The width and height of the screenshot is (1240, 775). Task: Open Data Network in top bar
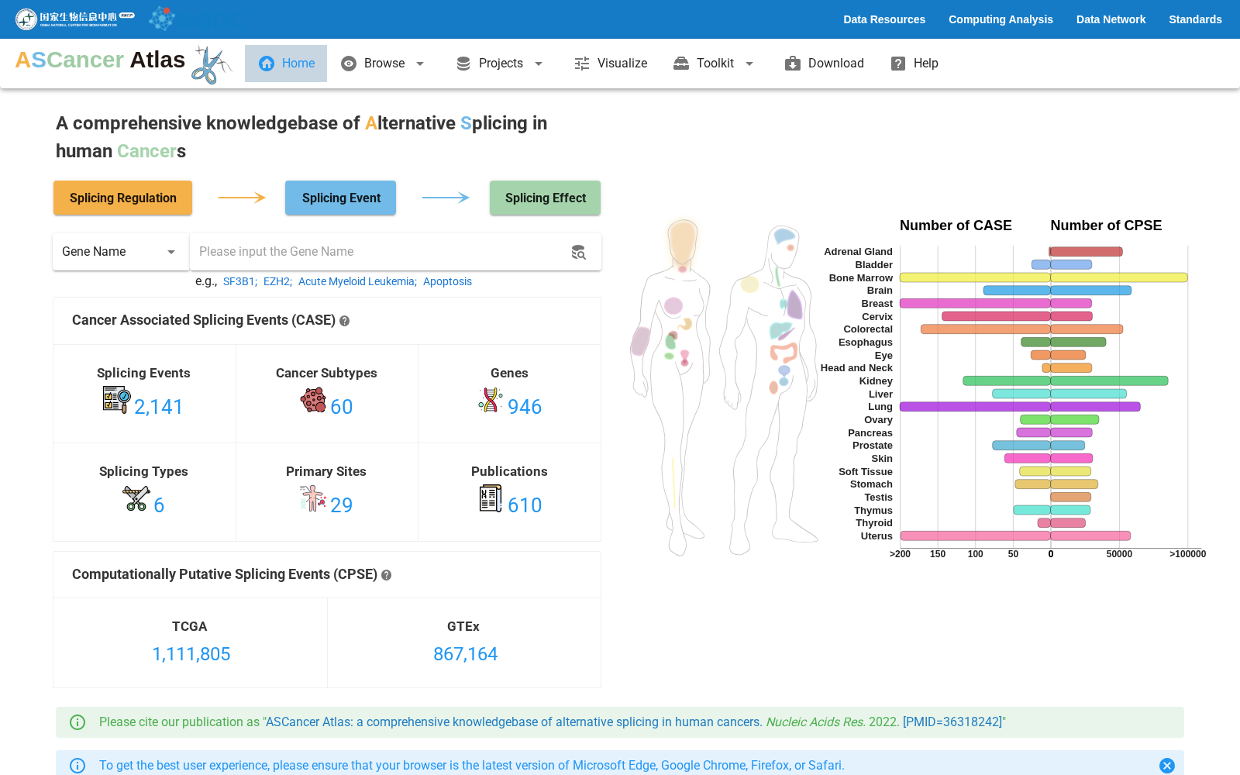[1111, 19]
